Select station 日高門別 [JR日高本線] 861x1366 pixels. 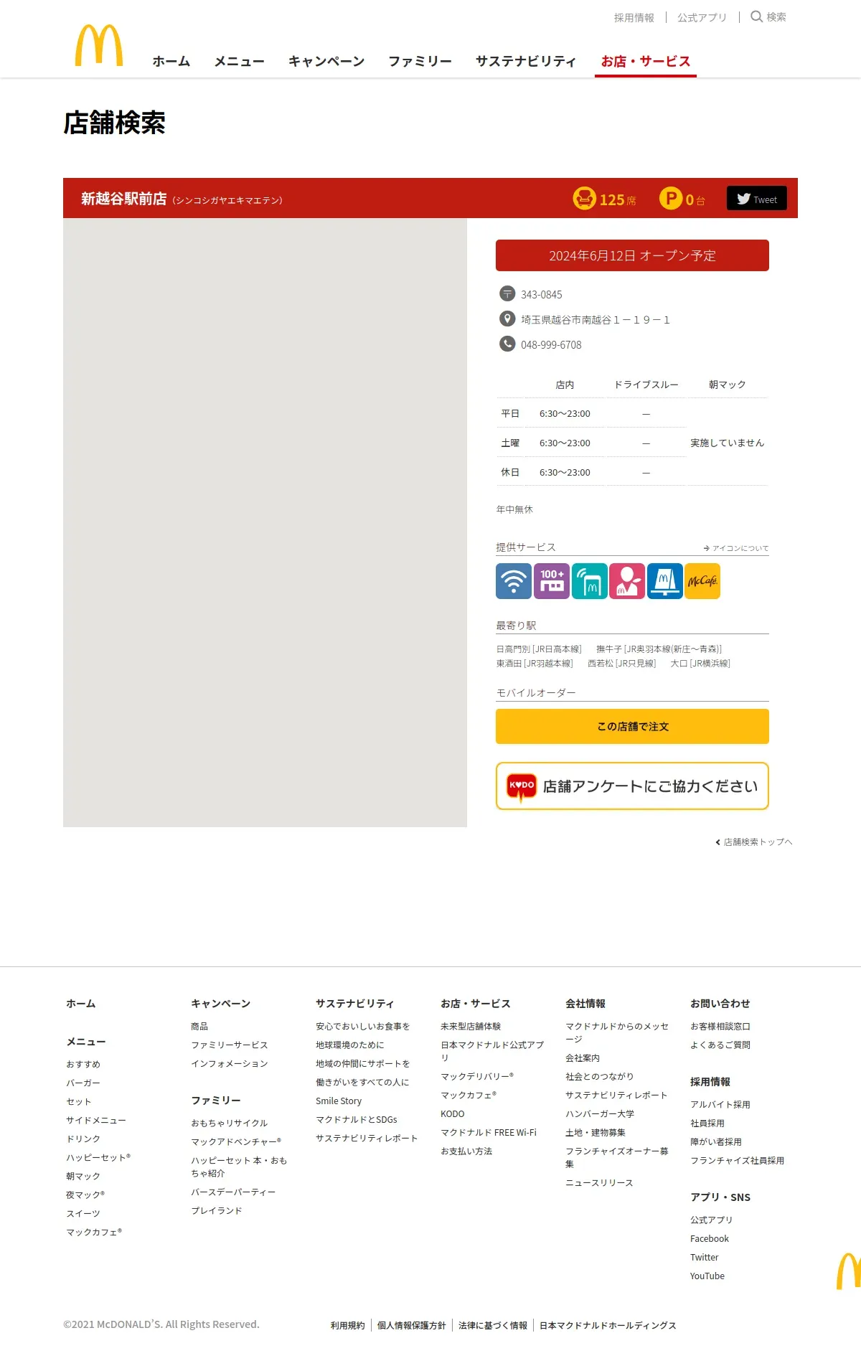click(539, 649)
